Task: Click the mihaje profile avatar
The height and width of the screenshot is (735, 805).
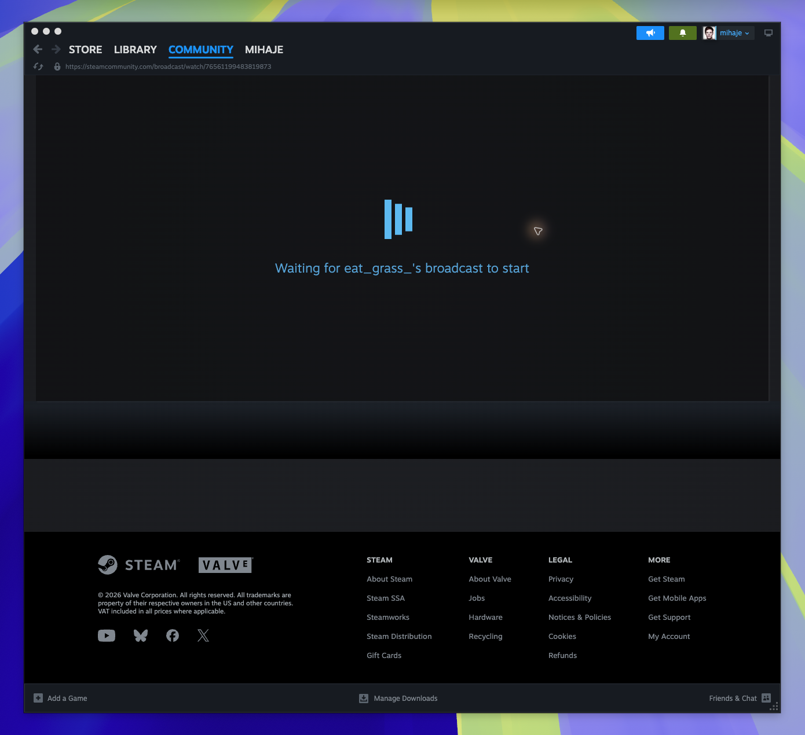Action: 709,33
